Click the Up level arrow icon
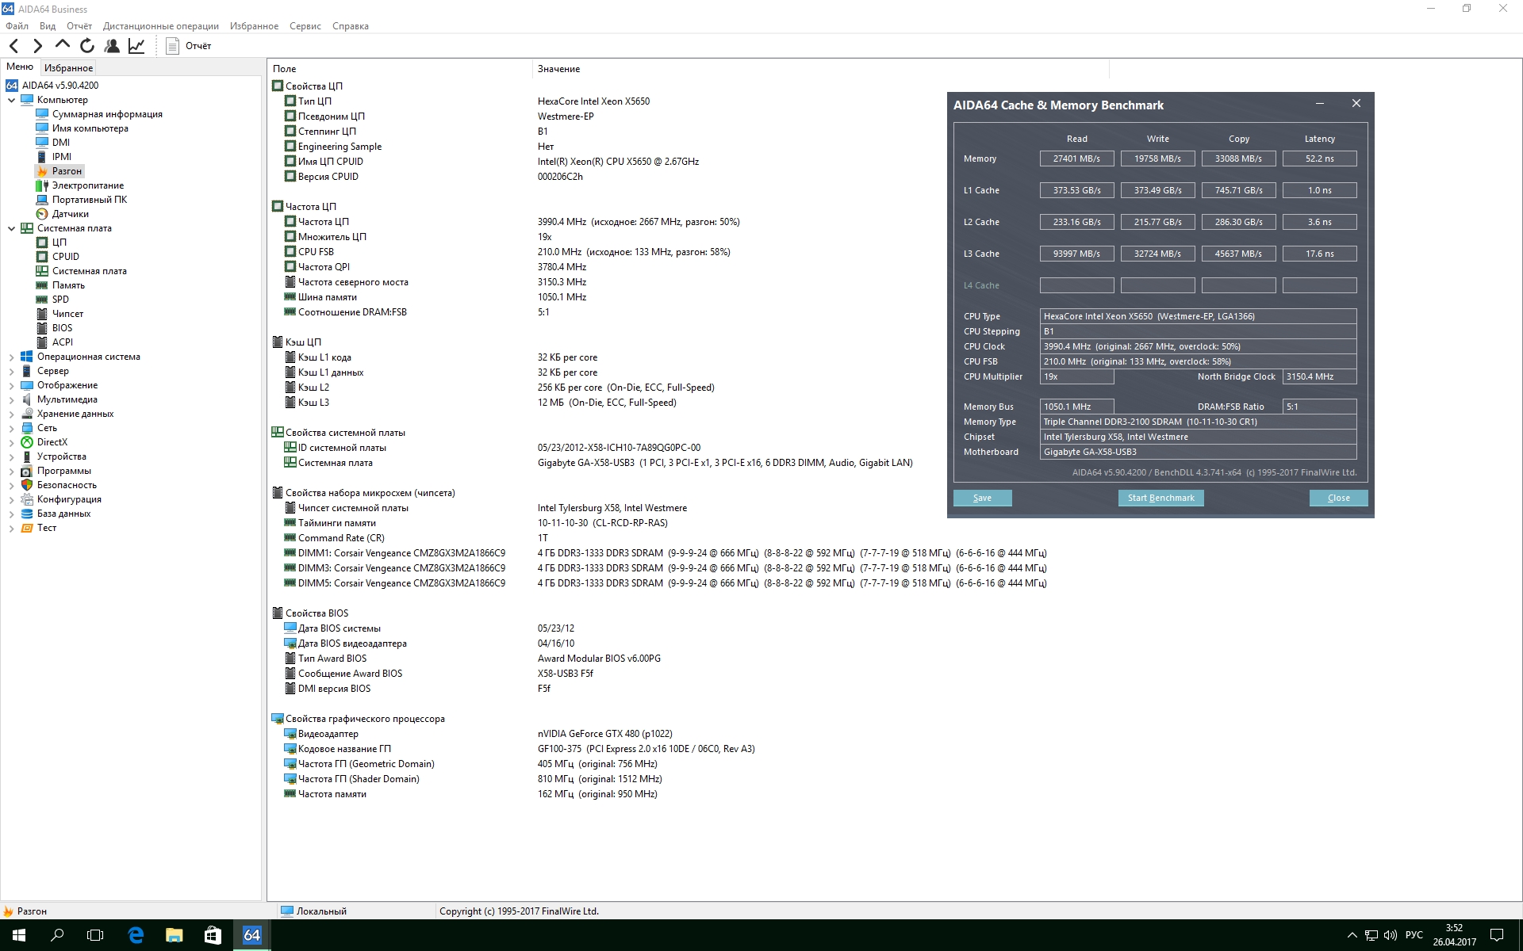This screenshot has width=1523, height=951. (63, 45)
